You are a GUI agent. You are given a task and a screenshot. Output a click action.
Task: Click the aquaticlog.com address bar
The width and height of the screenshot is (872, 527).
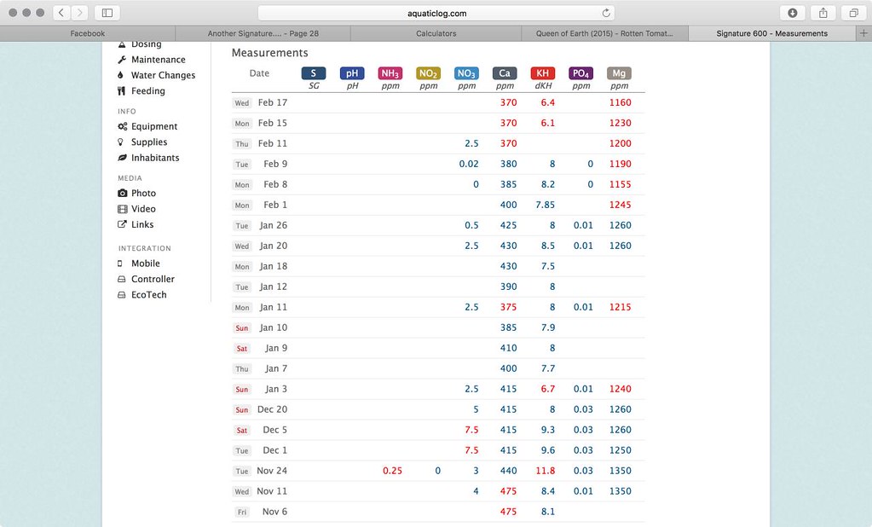[435, 13]
